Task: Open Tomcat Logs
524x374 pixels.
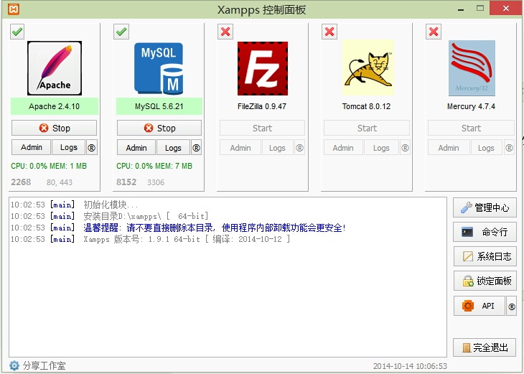Action: click(x=381, y=147)
